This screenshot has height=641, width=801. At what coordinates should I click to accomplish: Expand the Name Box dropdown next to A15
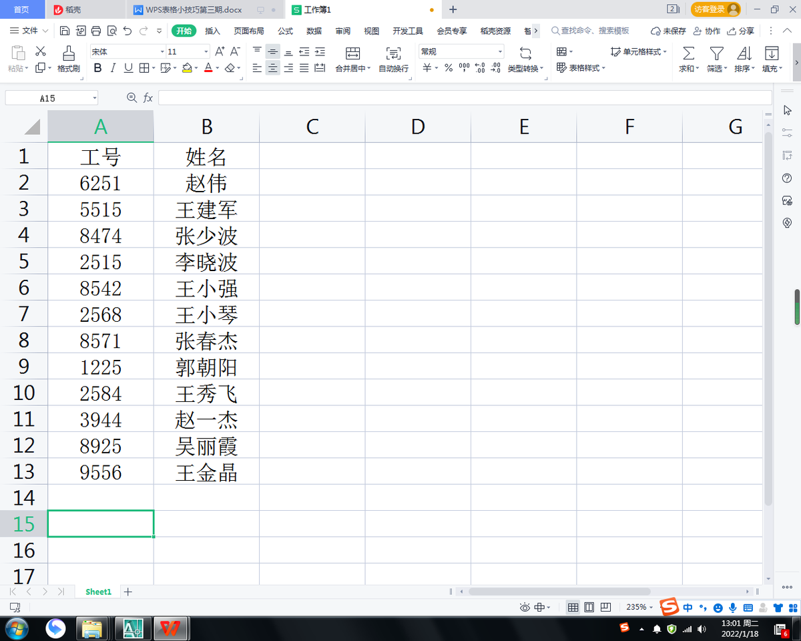(x=94, y=98)
